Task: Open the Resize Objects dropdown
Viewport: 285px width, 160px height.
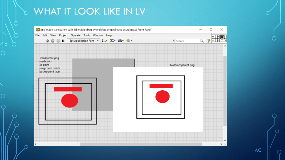Action: click(x=121, y=41)
